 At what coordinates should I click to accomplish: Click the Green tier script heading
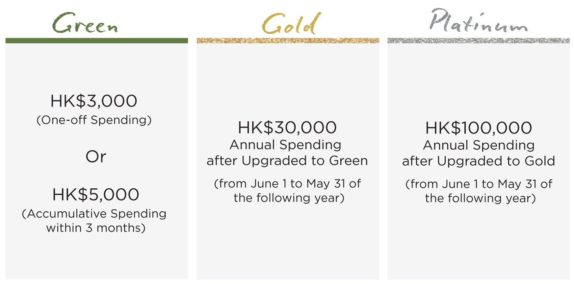pos(85,23)
